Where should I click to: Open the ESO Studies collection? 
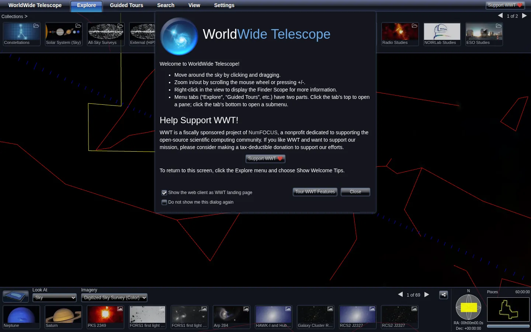(484, 34)
